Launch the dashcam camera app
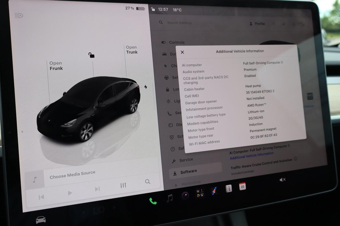The width and height of the screenshot is (340, 226). pyautogui.click(x=185, y=196)
